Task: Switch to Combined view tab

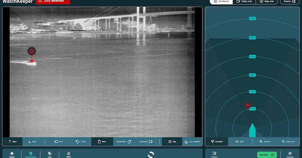Action: 221,1
